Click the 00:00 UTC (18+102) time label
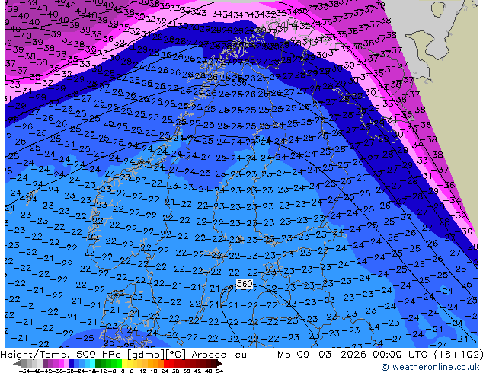Viewport: 483px width, 373px height. pos(411,354)
